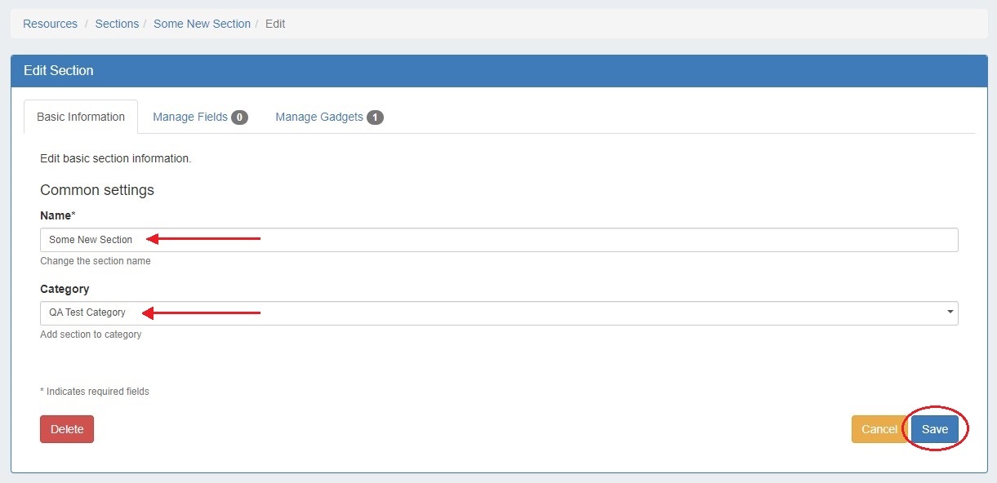Screen dimensions: 997x483
Task: Click the Manage Gadgets count badge
Action: (375, 117)
